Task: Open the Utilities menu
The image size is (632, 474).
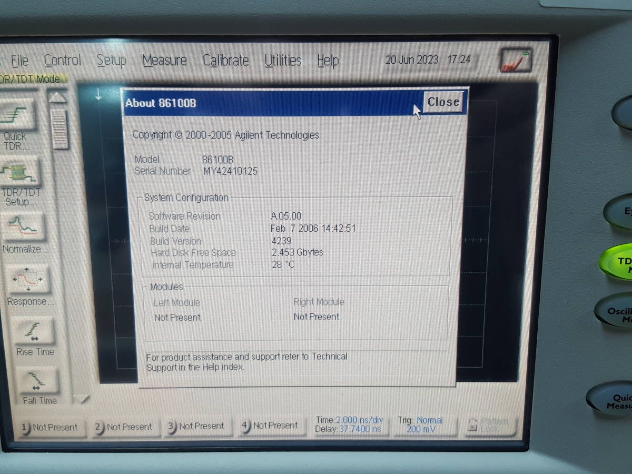Action: [x=283, y=61]
